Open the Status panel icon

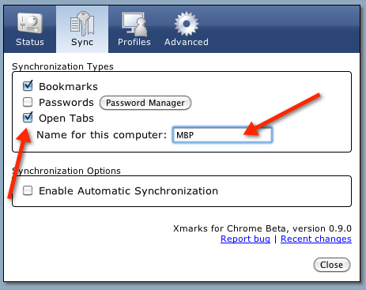coord(30,24)
